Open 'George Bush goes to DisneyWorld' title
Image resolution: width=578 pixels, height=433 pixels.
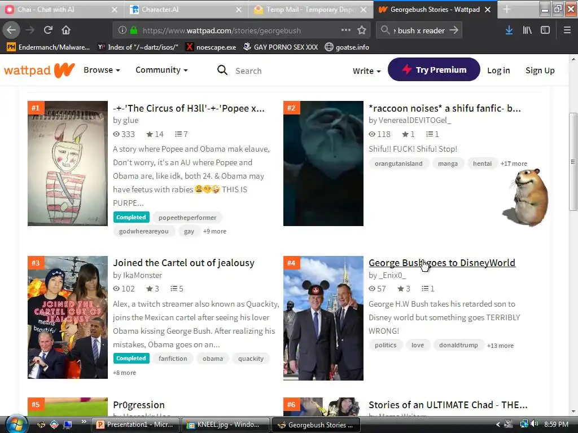tap(442, 263)
